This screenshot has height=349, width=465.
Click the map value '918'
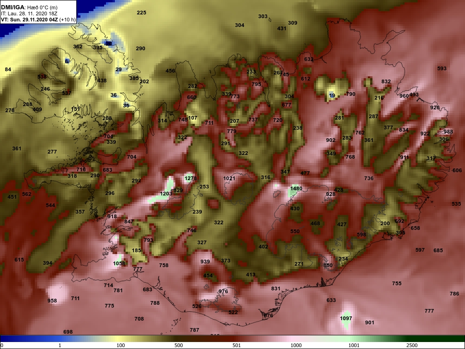pos(112,217)
